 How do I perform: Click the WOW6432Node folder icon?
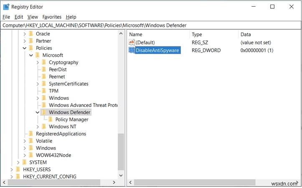[x=31, y=155]
